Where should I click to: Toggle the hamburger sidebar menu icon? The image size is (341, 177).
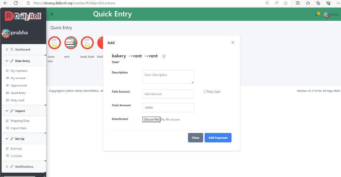pos(52,14)
